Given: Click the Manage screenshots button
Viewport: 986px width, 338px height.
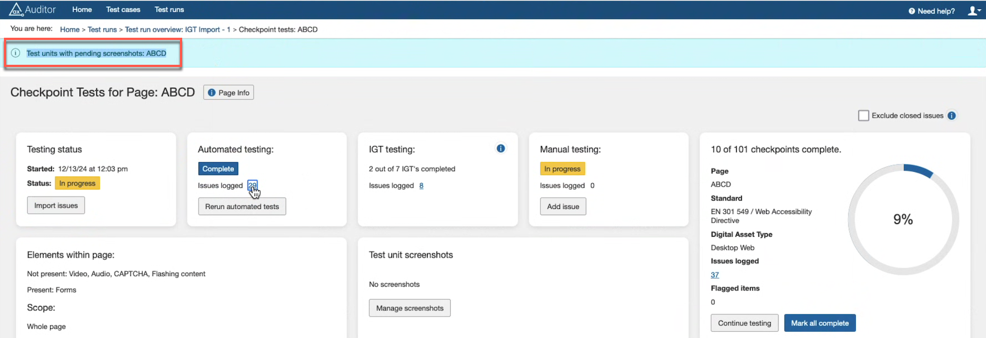Looking at the screenshot, I should [x=410, y=308].
